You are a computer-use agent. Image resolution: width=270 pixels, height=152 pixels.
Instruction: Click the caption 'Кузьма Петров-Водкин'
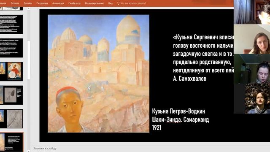[x=178, y=111]
